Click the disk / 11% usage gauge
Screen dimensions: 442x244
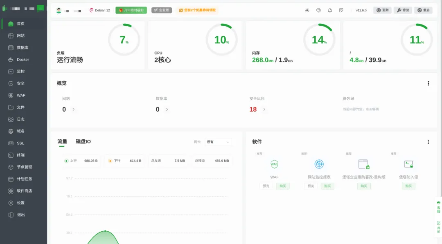point(417,40)
